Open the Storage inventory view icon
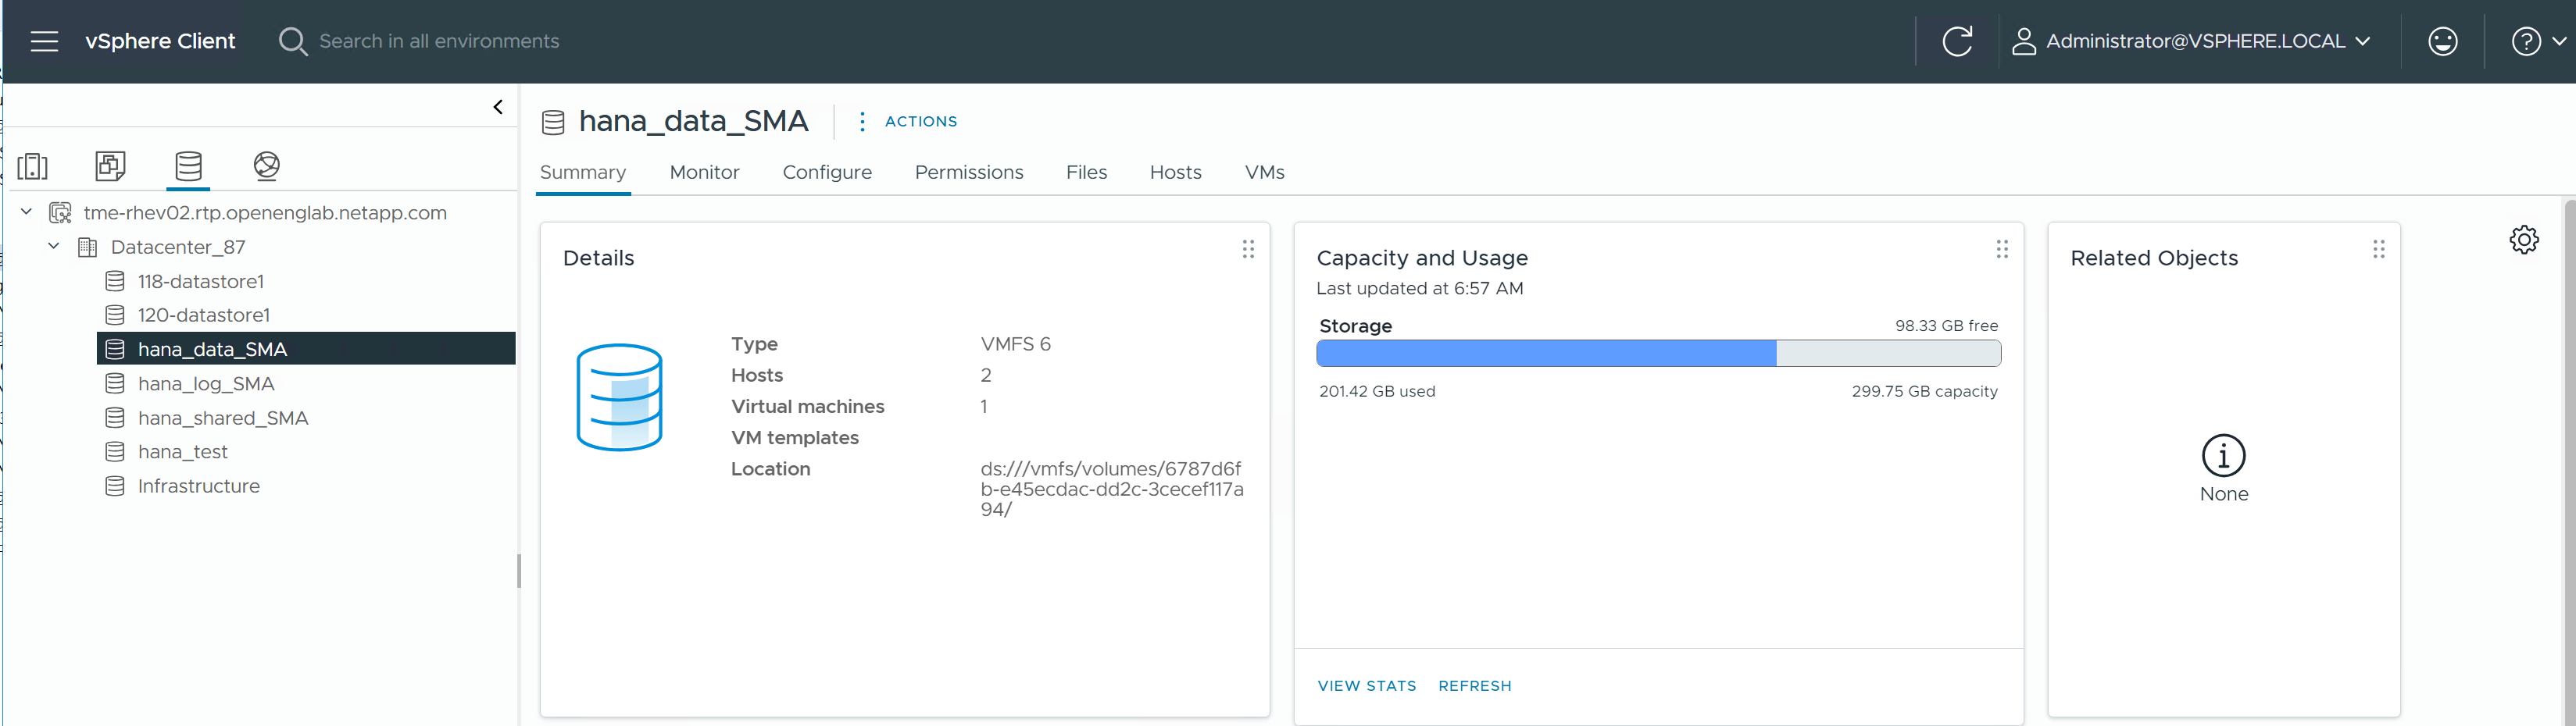Screen dimensions: 2576x726 click(188, 165)
